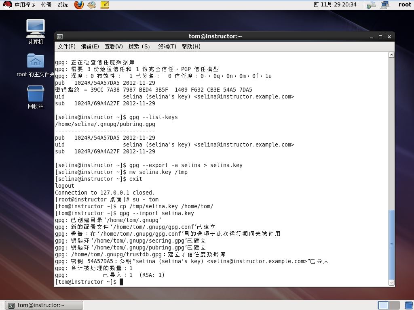
Task: Open the 文件(F) menu
Action: (67, 47)
